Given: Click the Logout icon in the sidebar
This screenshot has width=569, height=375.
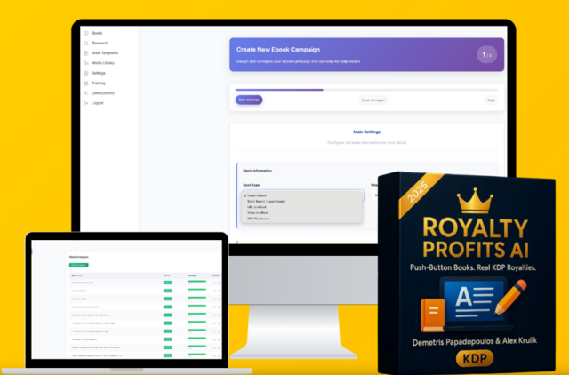Looking at the screenshot, I should [x=86, y=102].
